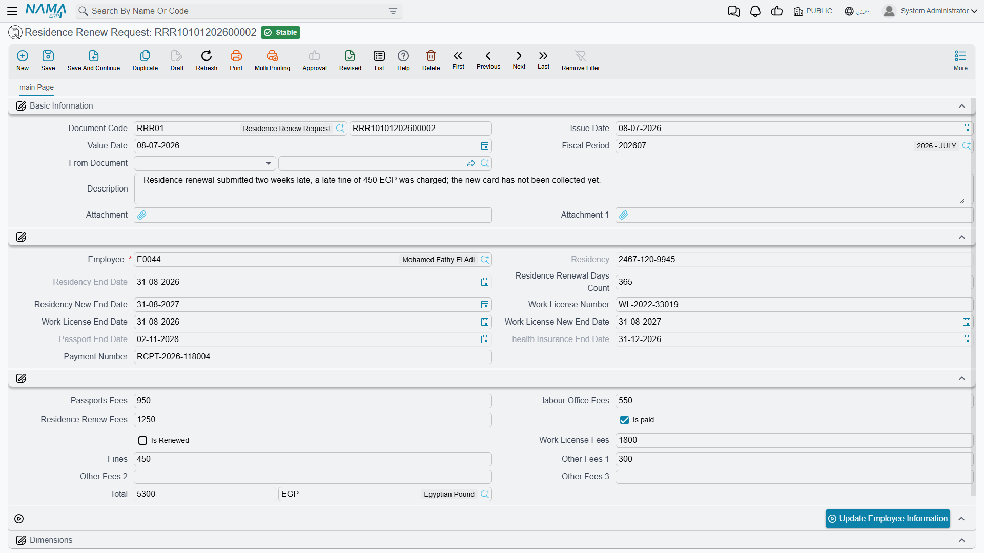Collapse the Dimensions section
984x553 pixels.
click(x=962, y=540)
